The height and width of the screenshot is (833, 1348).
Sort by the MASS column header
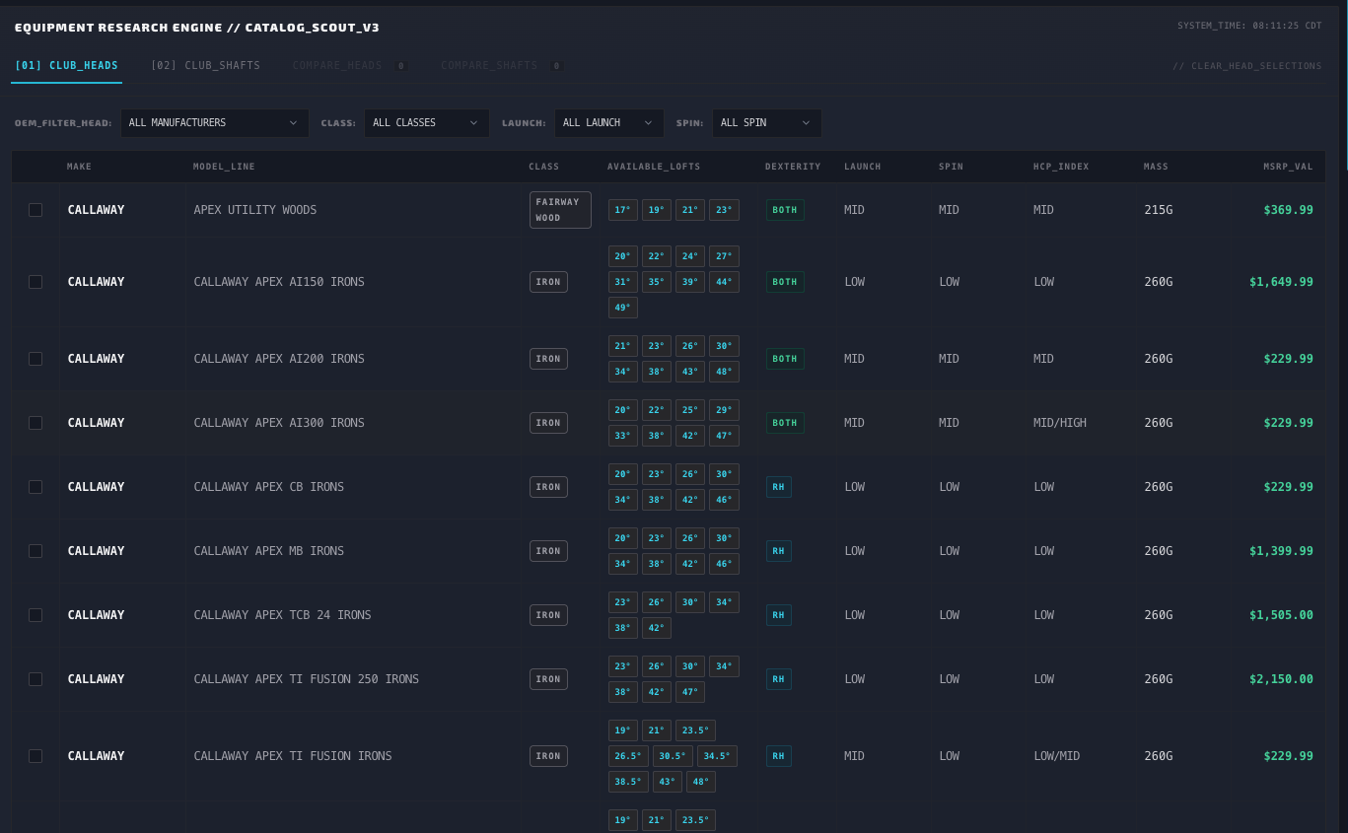tap(1156, 167)
